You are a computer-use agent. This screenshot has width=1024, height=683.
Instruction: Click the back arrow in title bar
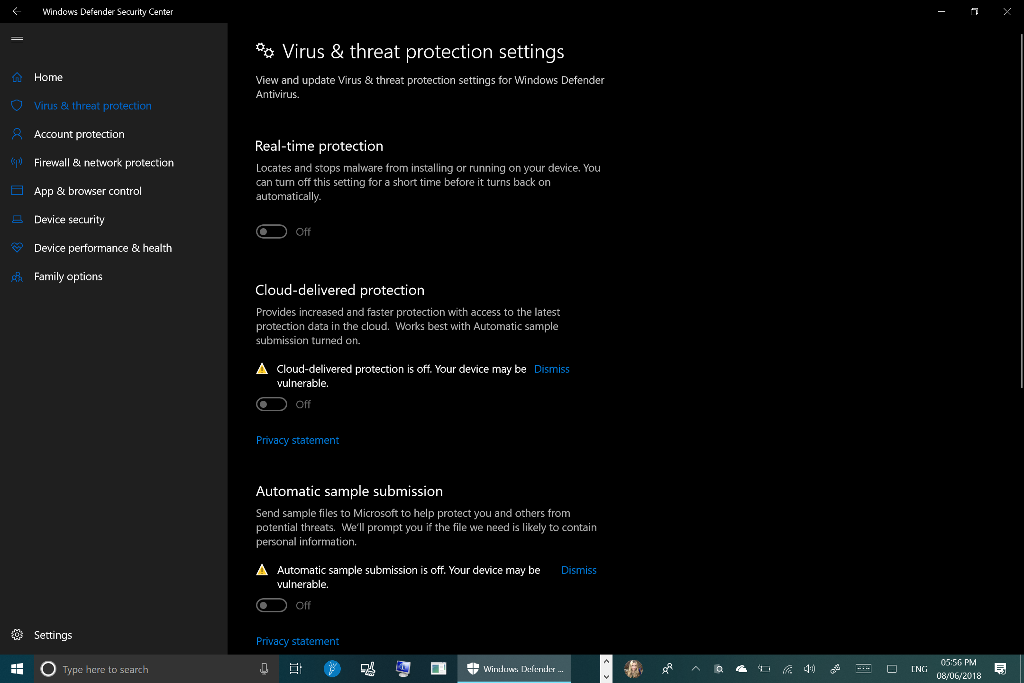(17, 11)
